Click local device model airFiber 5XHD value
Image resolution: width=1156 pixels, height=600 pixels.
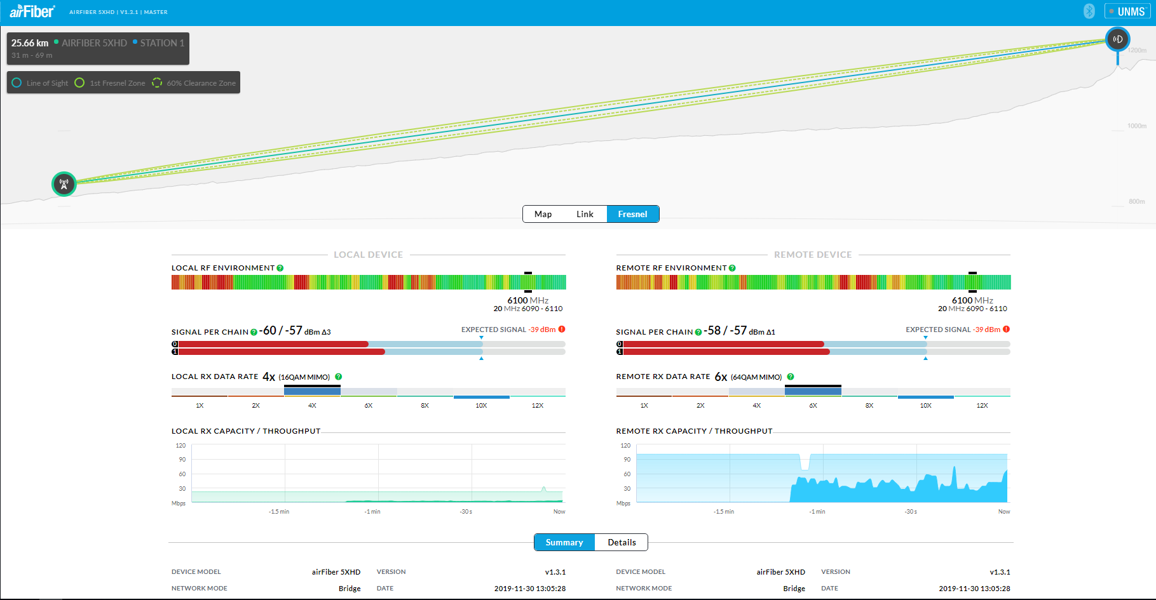(x=336, y=572)
